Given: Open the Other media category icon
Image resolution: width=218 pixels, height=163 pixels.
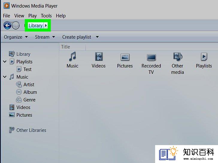Looking at the screenshot, I should click(x=178, y=56).
